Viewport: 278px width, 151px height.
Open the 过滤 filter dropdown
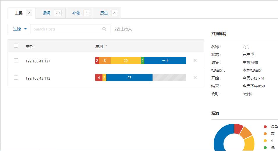tap(19, 29)
